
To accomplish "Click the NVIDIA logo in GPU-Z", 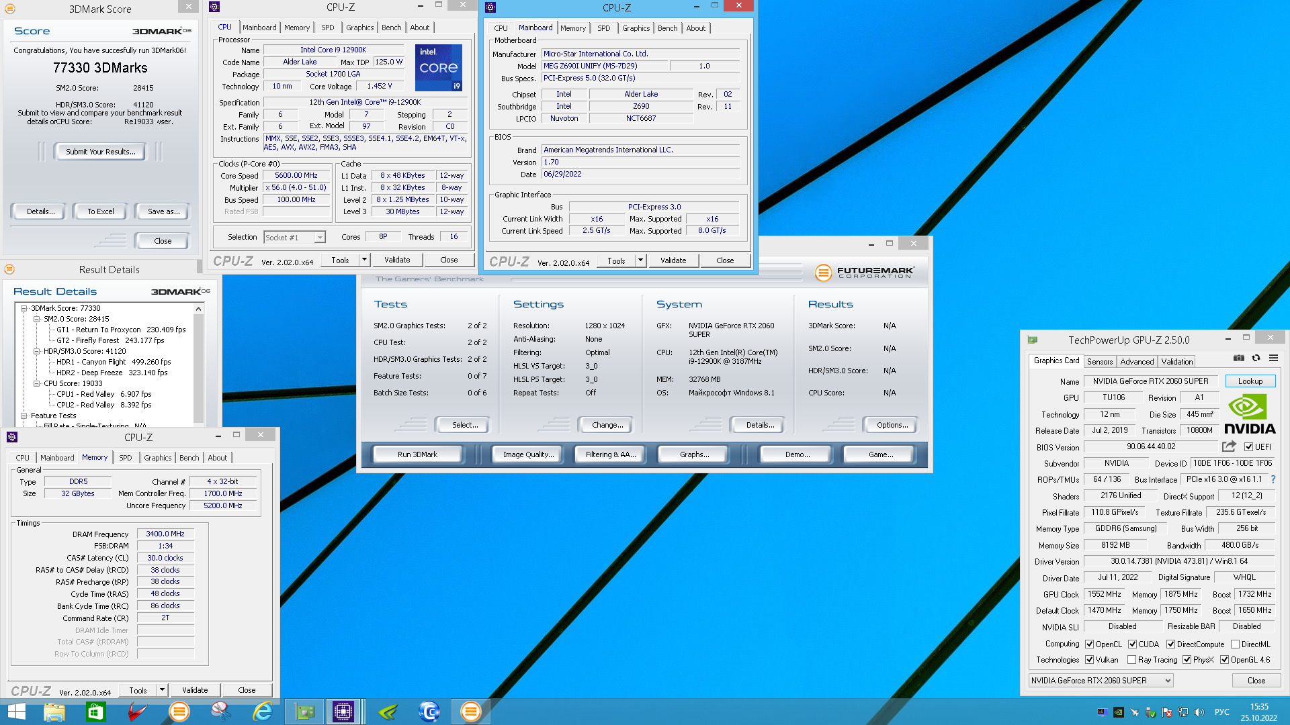I will [1249, 415].
